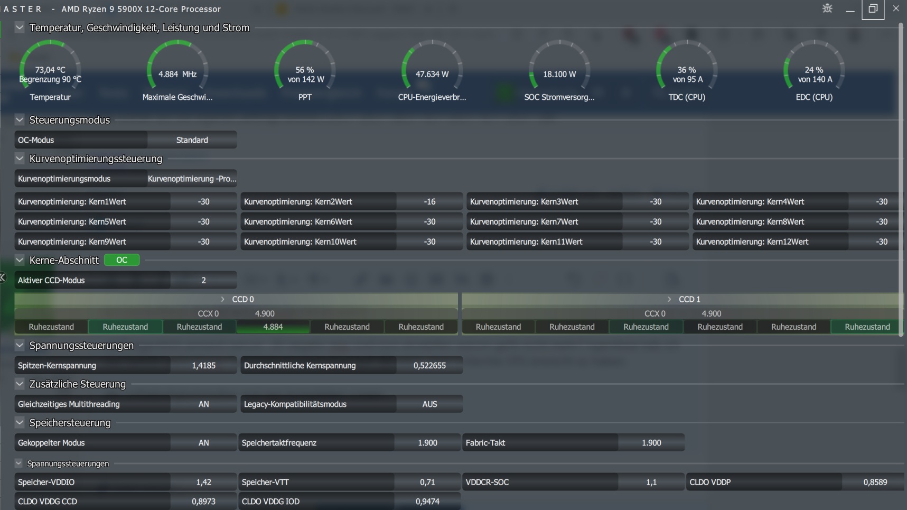Click the Maximale Geschwindigkeit gauge
The image size is (907, 510).
(177, 67)
